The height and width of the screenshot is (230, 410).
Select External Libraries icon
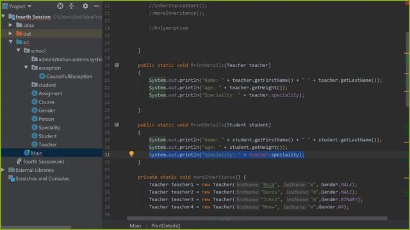coord(12,170)
